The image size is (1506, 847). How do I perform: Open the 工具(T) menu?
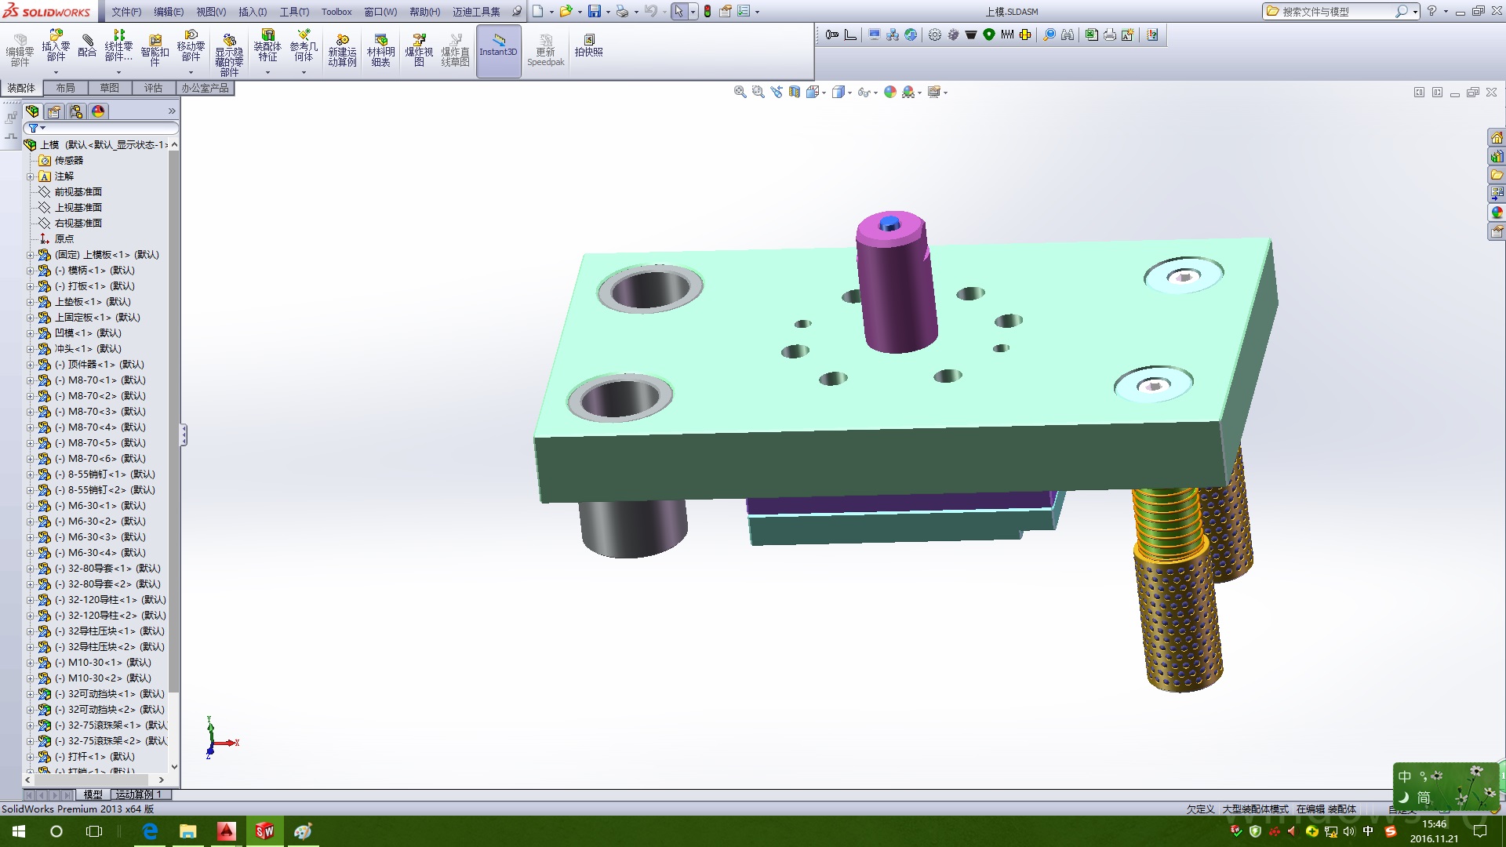(x=294, y=12)
